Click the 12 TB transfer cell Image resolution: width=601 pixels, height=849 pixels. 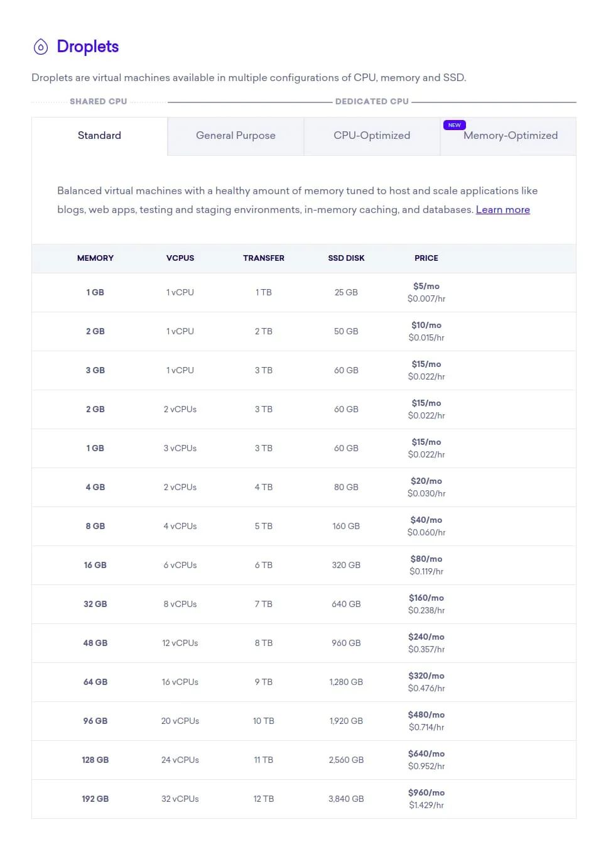pyautogui.click(x=264, y=799)
